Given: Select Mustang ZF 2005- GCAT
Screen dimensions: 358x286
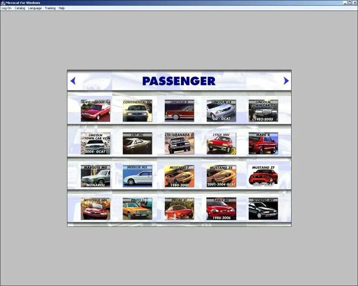Looking at the screenshot, I should pos(263,176).
